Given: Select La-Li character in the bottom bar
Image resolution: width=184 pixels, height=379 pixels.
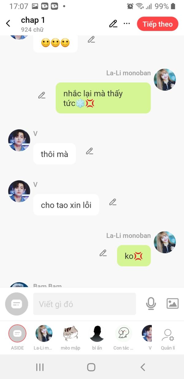Looking at the screenshot, I should tap(44, 338).
